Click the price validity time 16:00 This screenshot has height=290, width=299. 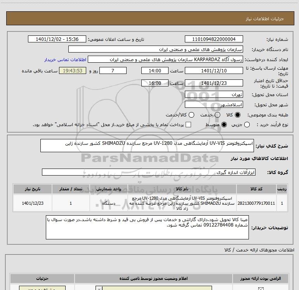coord(155,83)
